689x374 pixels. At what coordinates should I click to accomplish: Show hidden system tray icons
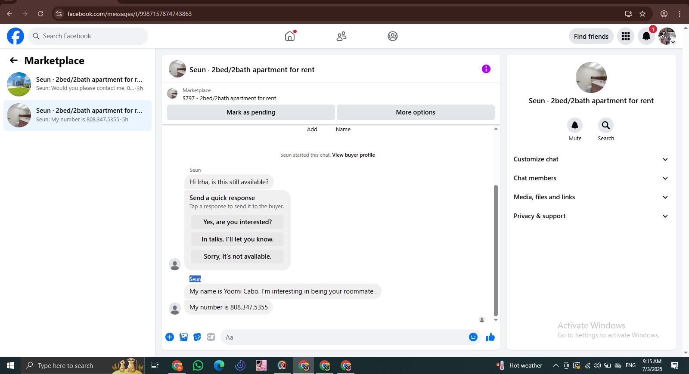(x=556, y=366)
